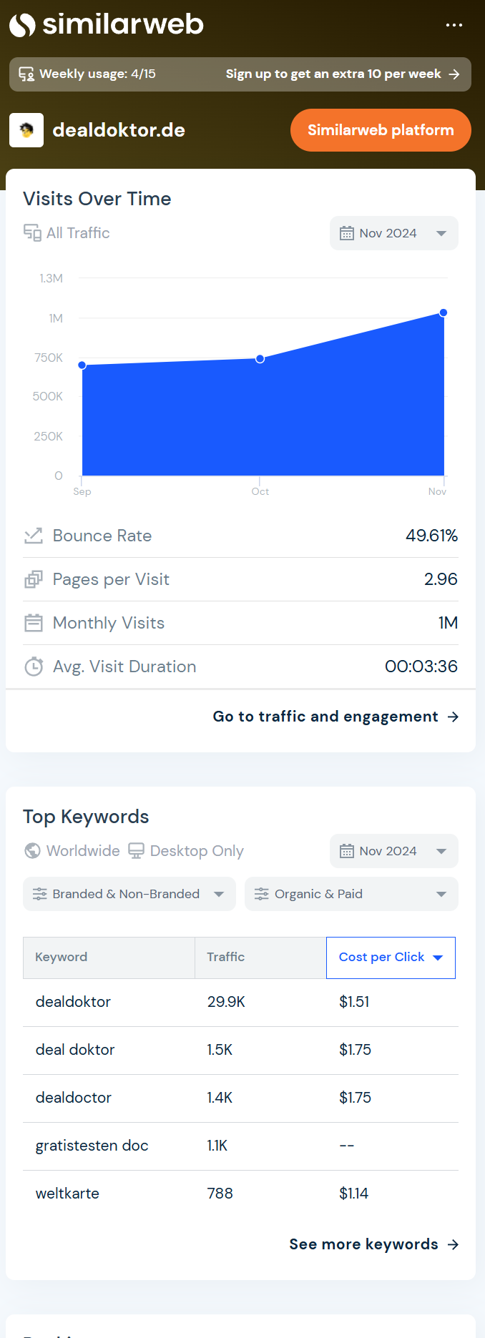Expand the Organic & Paid filter
The height and width of the screenshot is (1338, 485).
pyautogui.click(x=351, y=894)
